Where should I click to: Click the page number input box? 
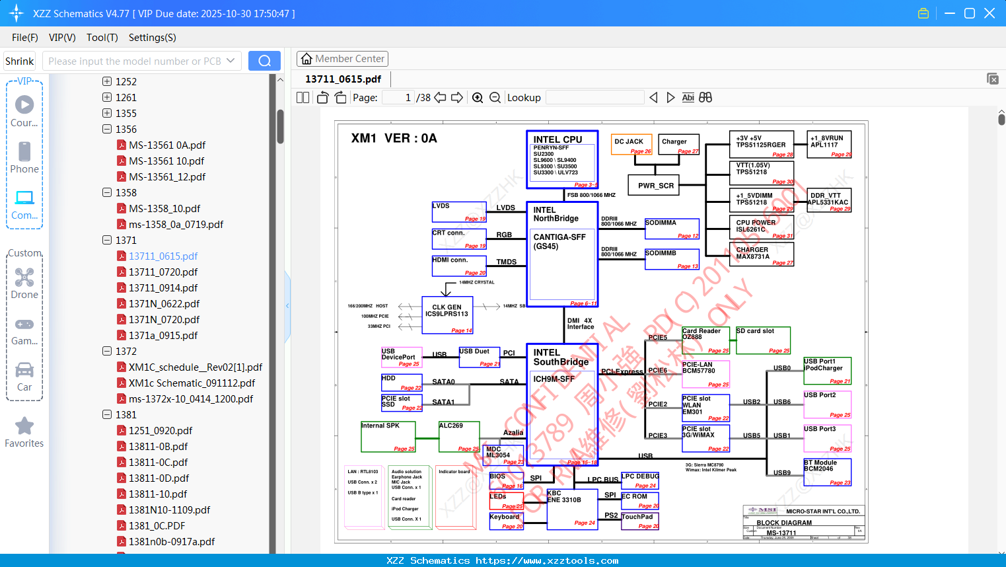[398, 97]
